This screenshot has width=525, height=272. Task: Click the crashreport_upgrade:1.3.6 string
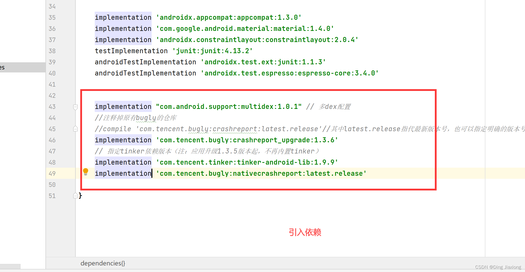[x=247, y=140]
